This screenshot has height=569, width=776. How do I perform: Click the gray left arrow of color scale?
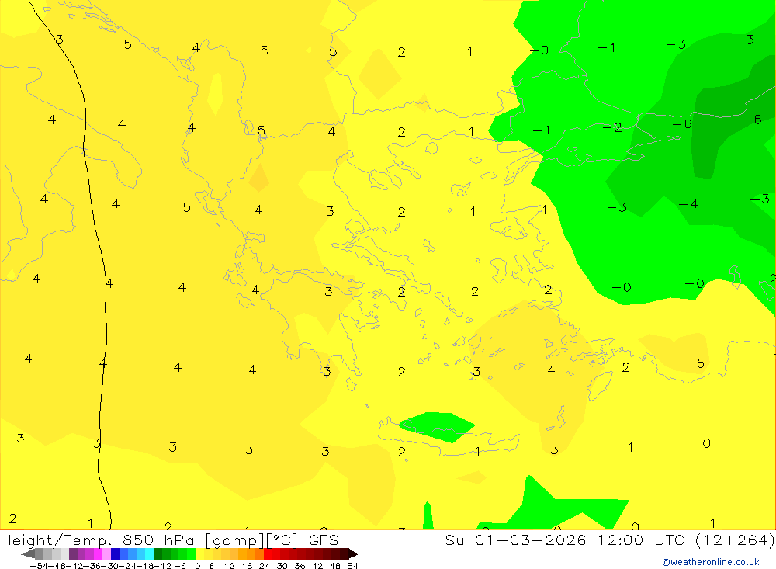point(28,554)
